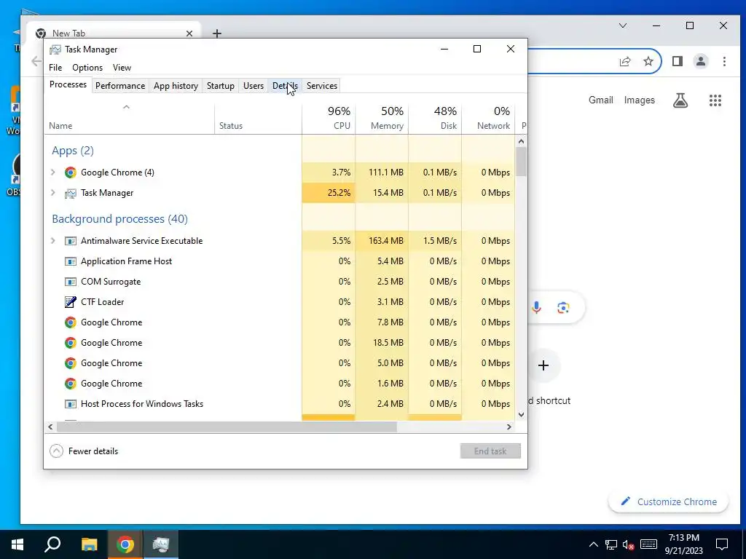
Task: Open the Chrome profile avatar
Action: 701,61
